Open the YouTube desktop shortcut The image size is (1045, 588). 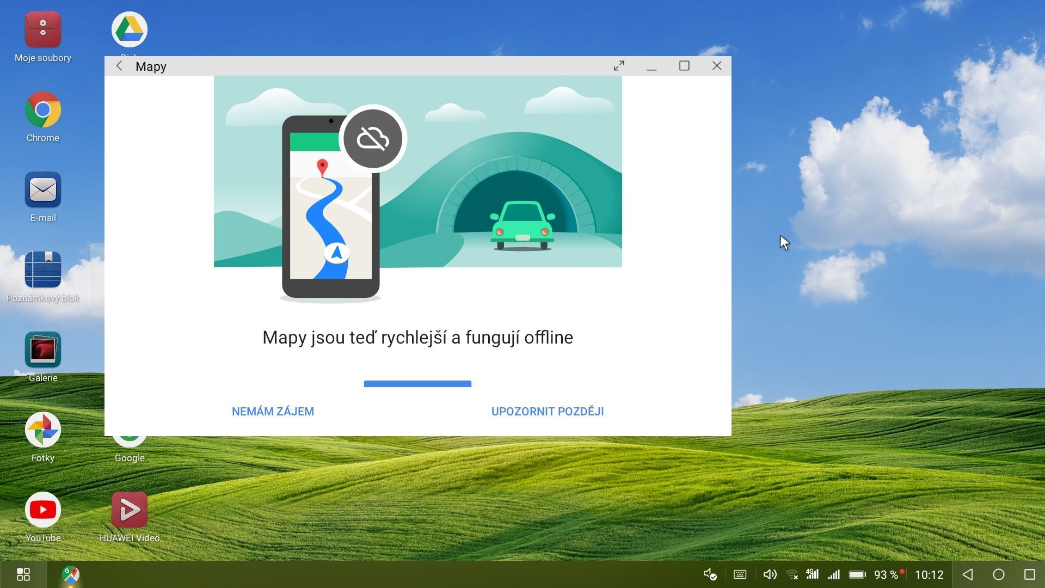[x=42, y=510]
